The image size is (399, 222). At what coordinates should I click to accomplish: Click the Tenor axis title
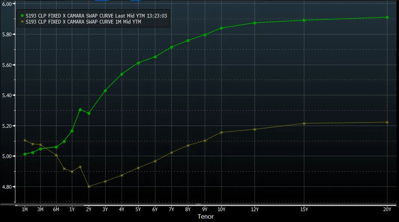coord(205,216)
